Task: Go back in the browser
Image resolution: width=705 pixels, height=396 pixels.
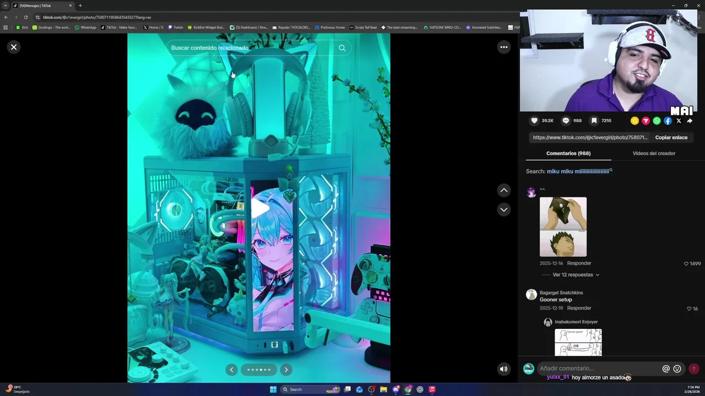Action: coord(6,17)
